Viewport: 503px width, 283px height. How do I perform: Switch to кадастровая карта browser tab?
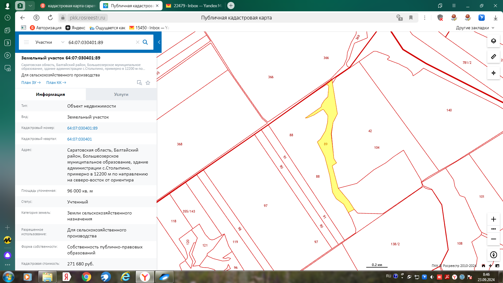click(x=69, y=6)
